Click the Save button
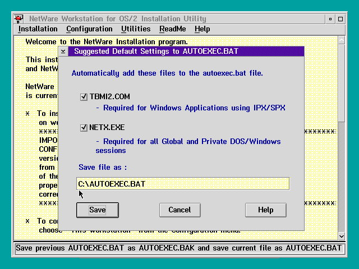This screenshot has width=359, height=269. 98,210
